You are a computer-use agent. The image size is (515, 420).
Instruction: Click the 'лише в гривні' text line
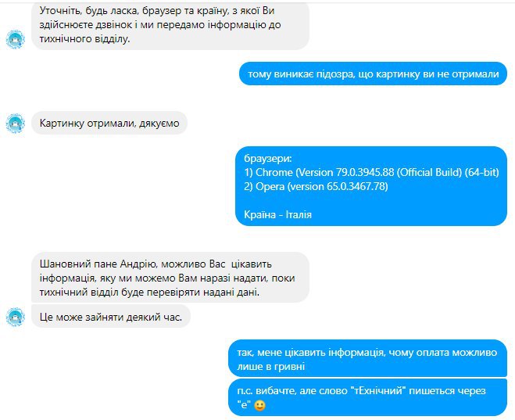coord(271,366)
